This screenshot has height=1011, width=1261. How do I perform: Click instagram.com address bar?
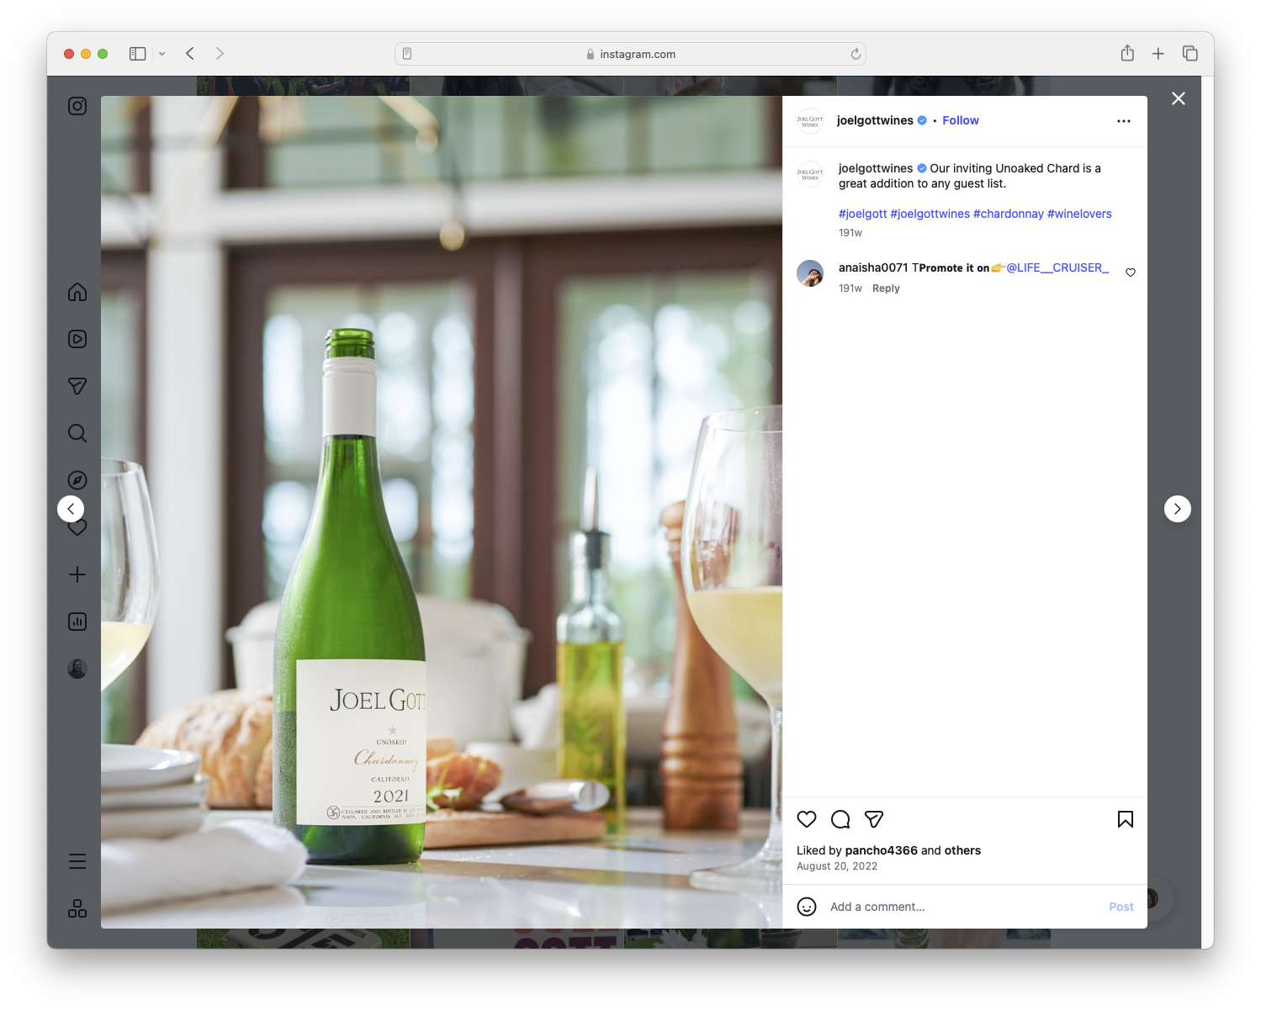(630, 54)
